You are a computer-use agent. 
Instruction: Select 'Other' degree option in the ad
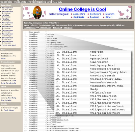pyautogui.click(x=108, y=17)
